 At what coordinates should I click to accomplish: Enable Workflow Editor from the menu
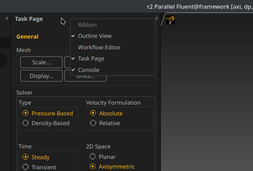pyautogui.click(x=99, y=47)
